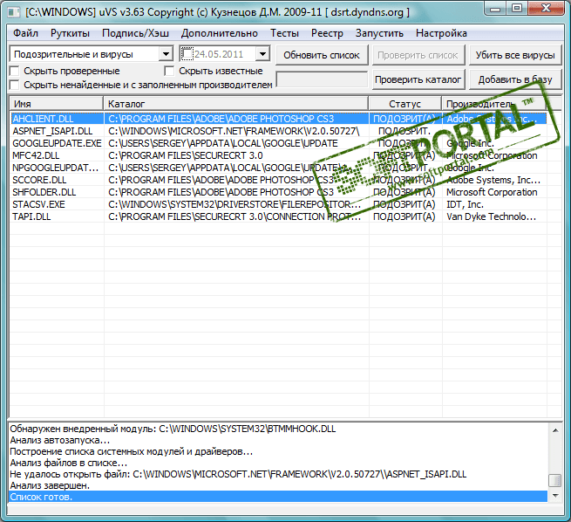571x522 pixels.
Task: Select the MFC42.DLL row
Action: (x=278, y=155)
